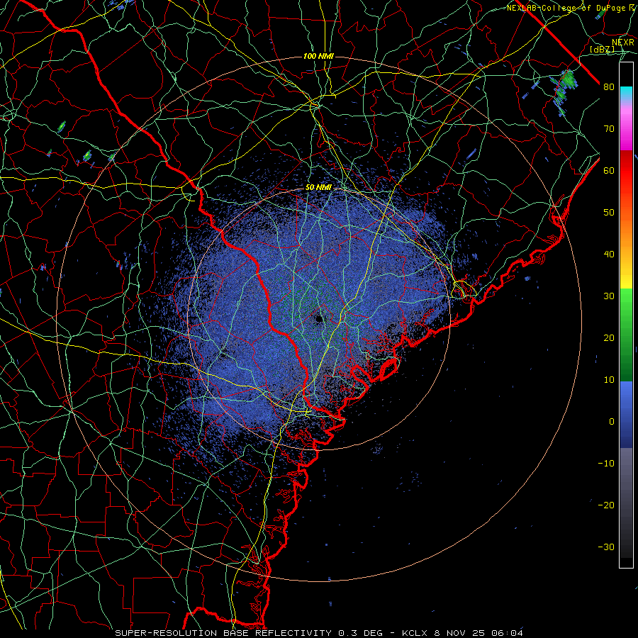638x638 pixels.
Task: Click the 50 value on the dBZ scale
Action: point(609,213)
